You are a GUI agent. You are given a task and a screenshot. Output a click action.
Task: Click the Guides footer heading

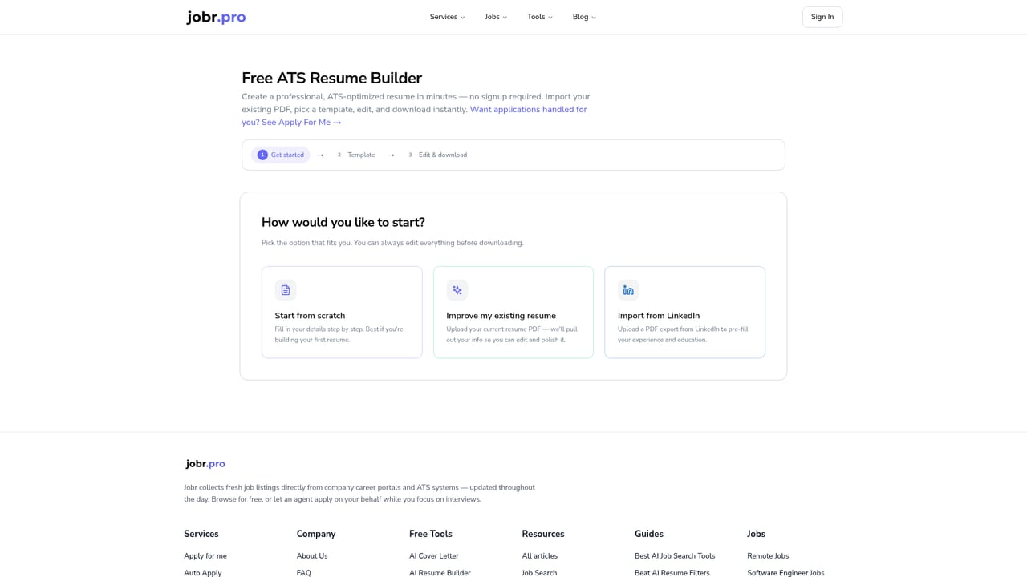649,534
